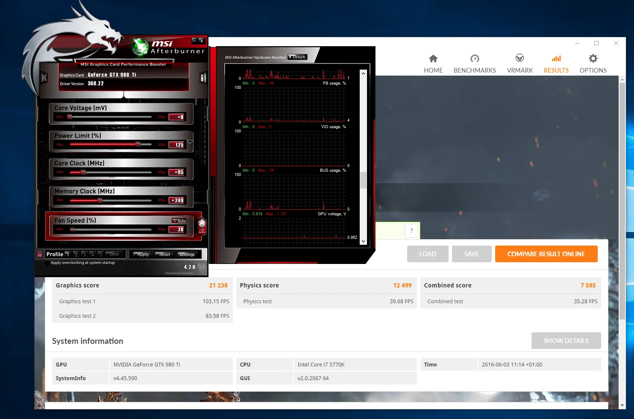Expand the Power Limit dropdown arrow
This screenshot has width=634, height=419.
190,142
